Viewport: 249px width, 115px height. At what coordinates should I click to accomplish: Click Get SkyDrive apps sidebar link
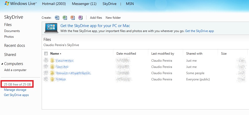click(x=16, y=95)
